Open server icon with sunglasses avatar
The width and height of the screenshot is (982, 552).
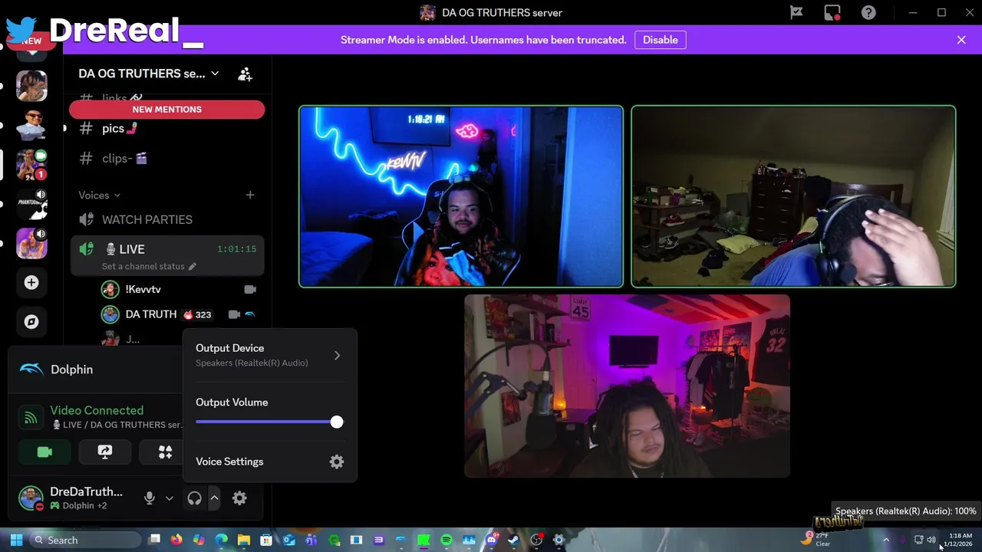click(x=31, y=125)
